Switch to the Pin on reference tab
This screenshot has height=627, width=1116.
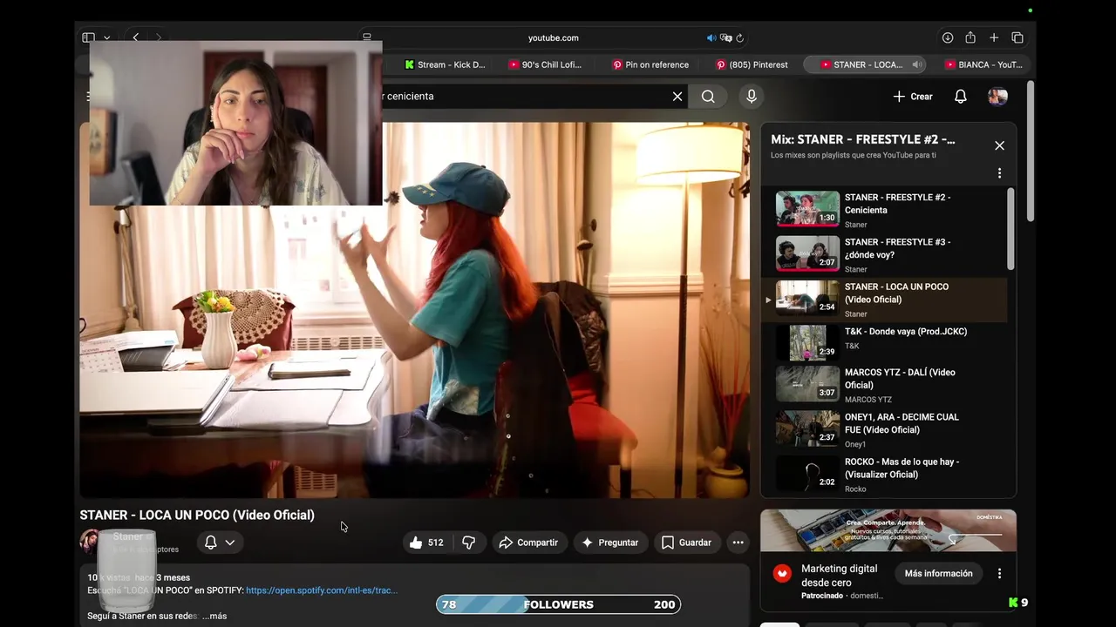[x=650, y=64]
